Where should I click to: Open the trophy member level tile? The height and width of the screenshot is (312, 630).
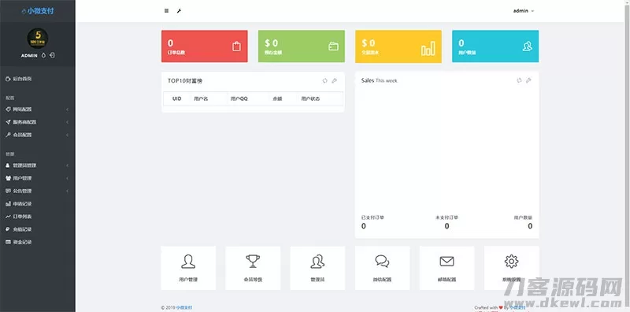253,268
